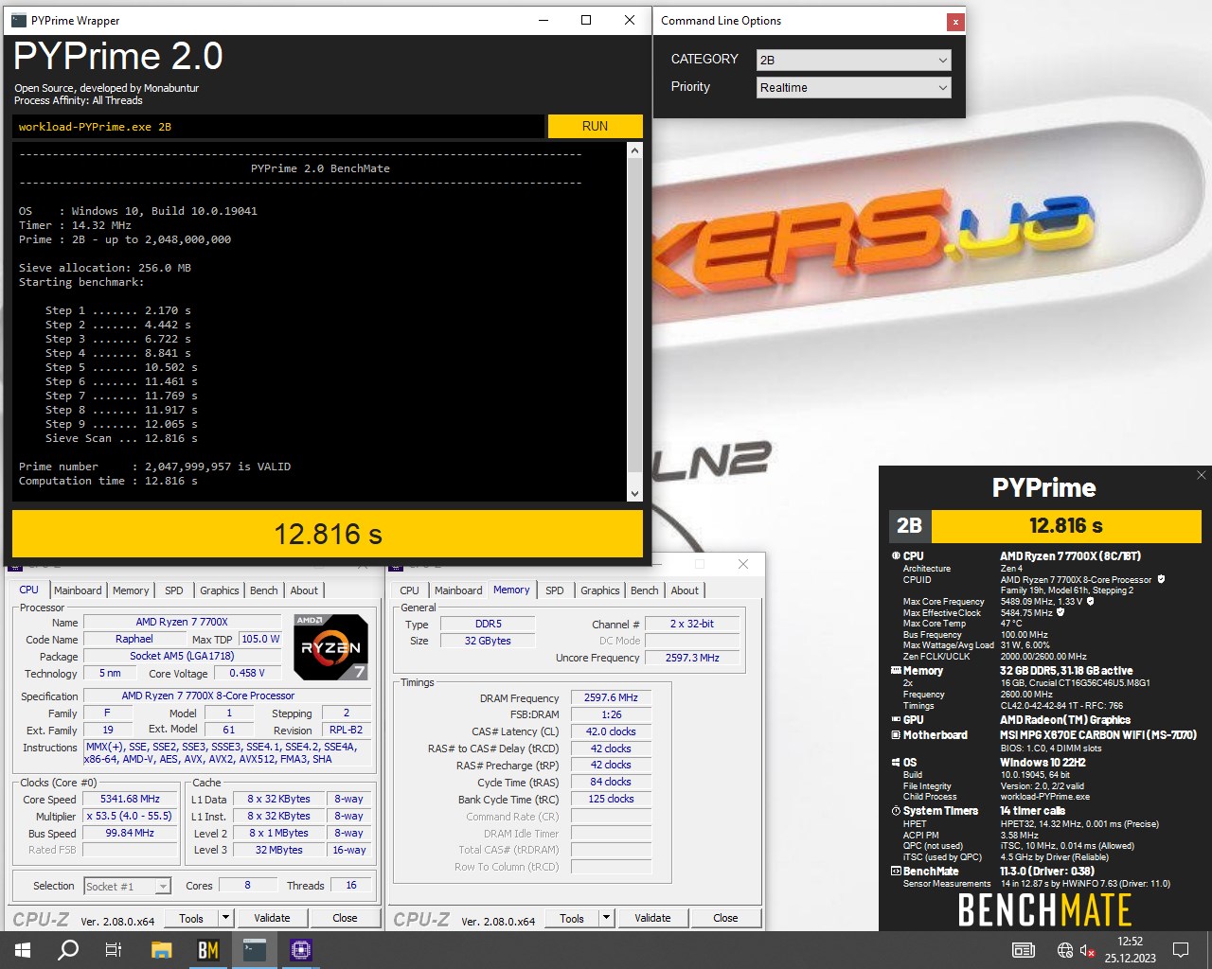
Task: Click the CPU section icon in BenchMate panel
Action: click(896, 556)
